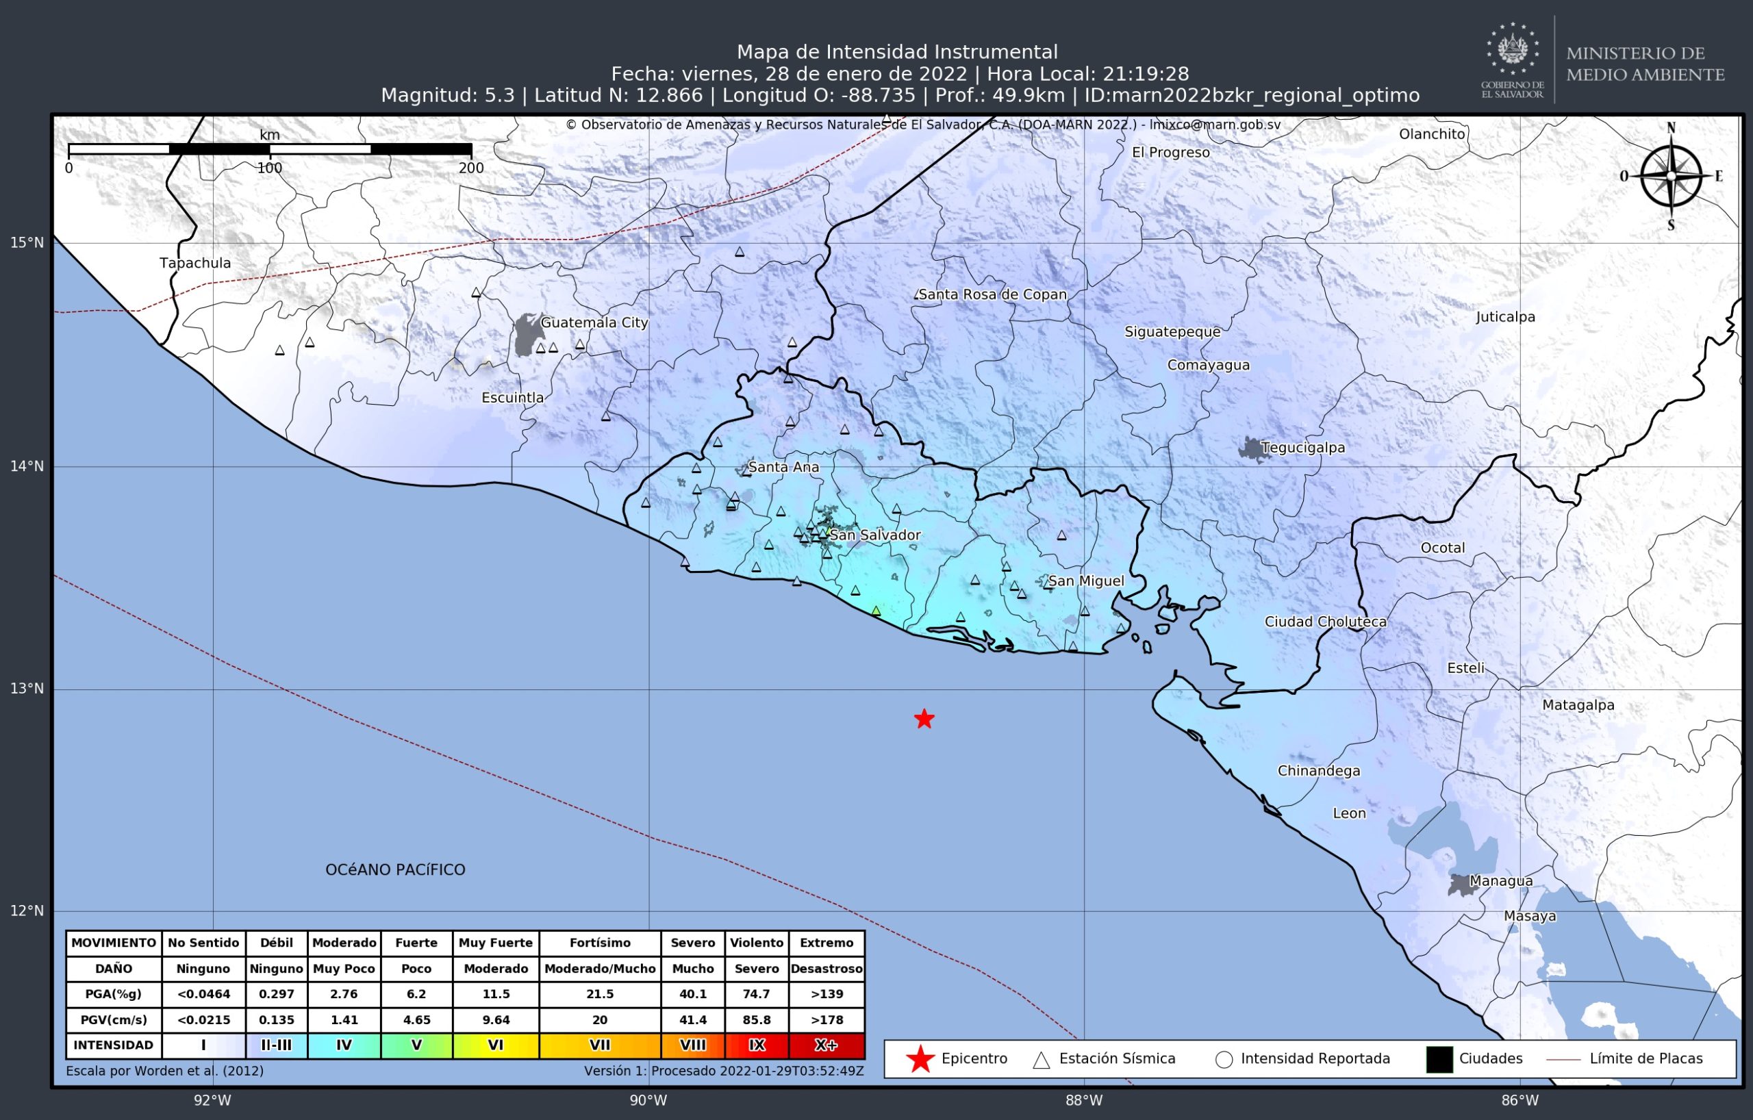Click the Esteli label

[1465, 668]
